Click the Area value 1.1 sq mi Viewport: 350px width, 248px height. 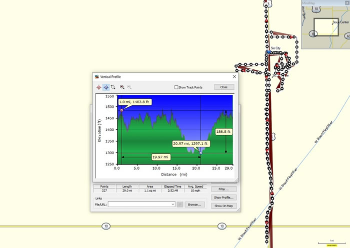tap(150, 191)
